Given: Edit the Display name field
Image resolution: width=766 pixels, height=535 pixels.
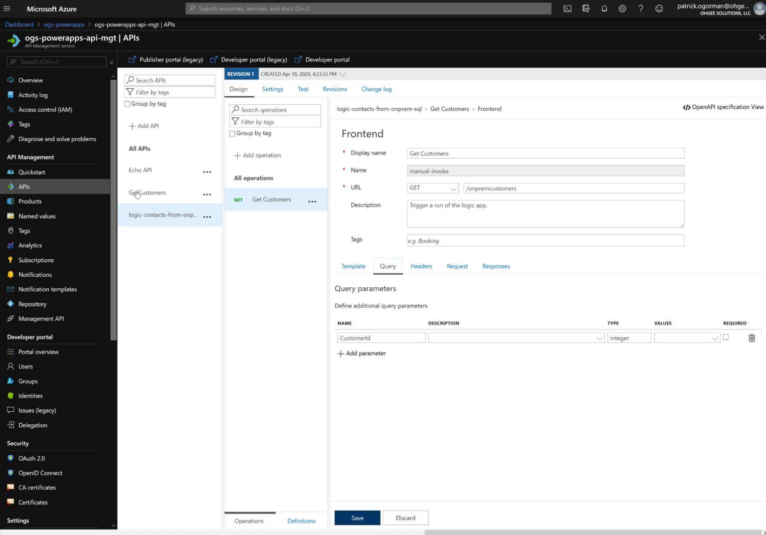Looking at the screenshot, I should [x=545, y=153].
